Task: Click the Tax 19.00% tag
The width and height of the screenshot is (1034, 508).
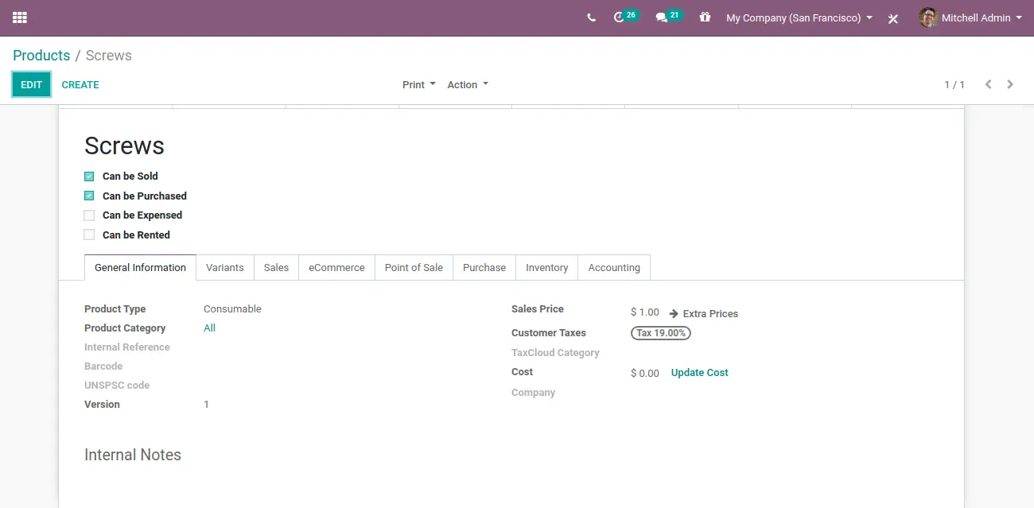Action: click(661, 333)
